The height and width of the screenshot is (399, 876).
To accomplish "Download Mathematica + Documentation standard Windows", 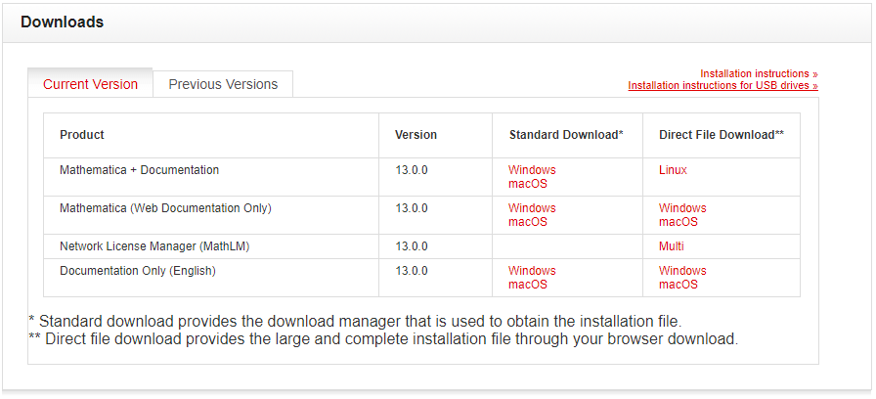I will (x=532, y=170).
